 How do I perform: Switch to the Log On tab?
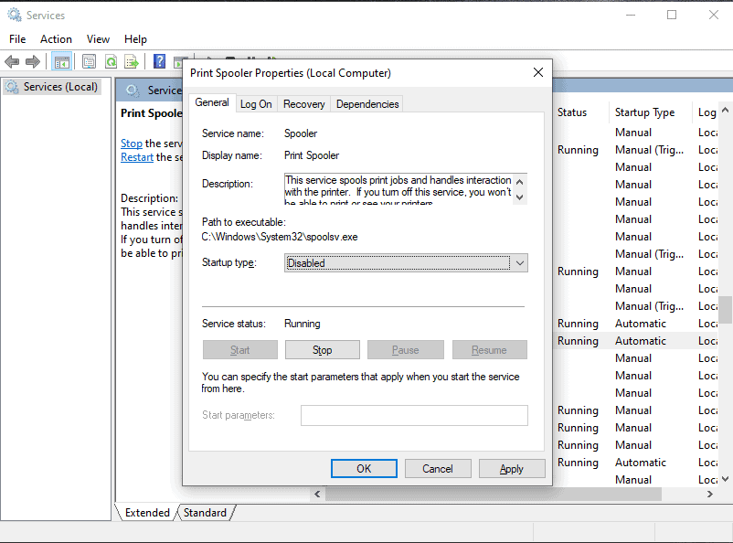[x=256, y=104]
